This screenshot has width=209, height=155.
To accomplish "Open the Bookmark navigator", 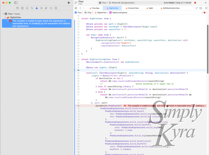I will (27, 8).
